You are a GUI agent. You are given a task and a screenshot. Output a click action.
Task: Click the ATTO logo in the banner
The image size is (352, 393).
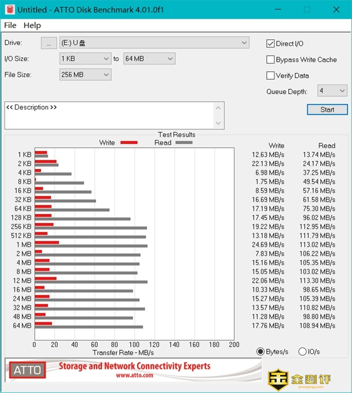coord(28,370)
